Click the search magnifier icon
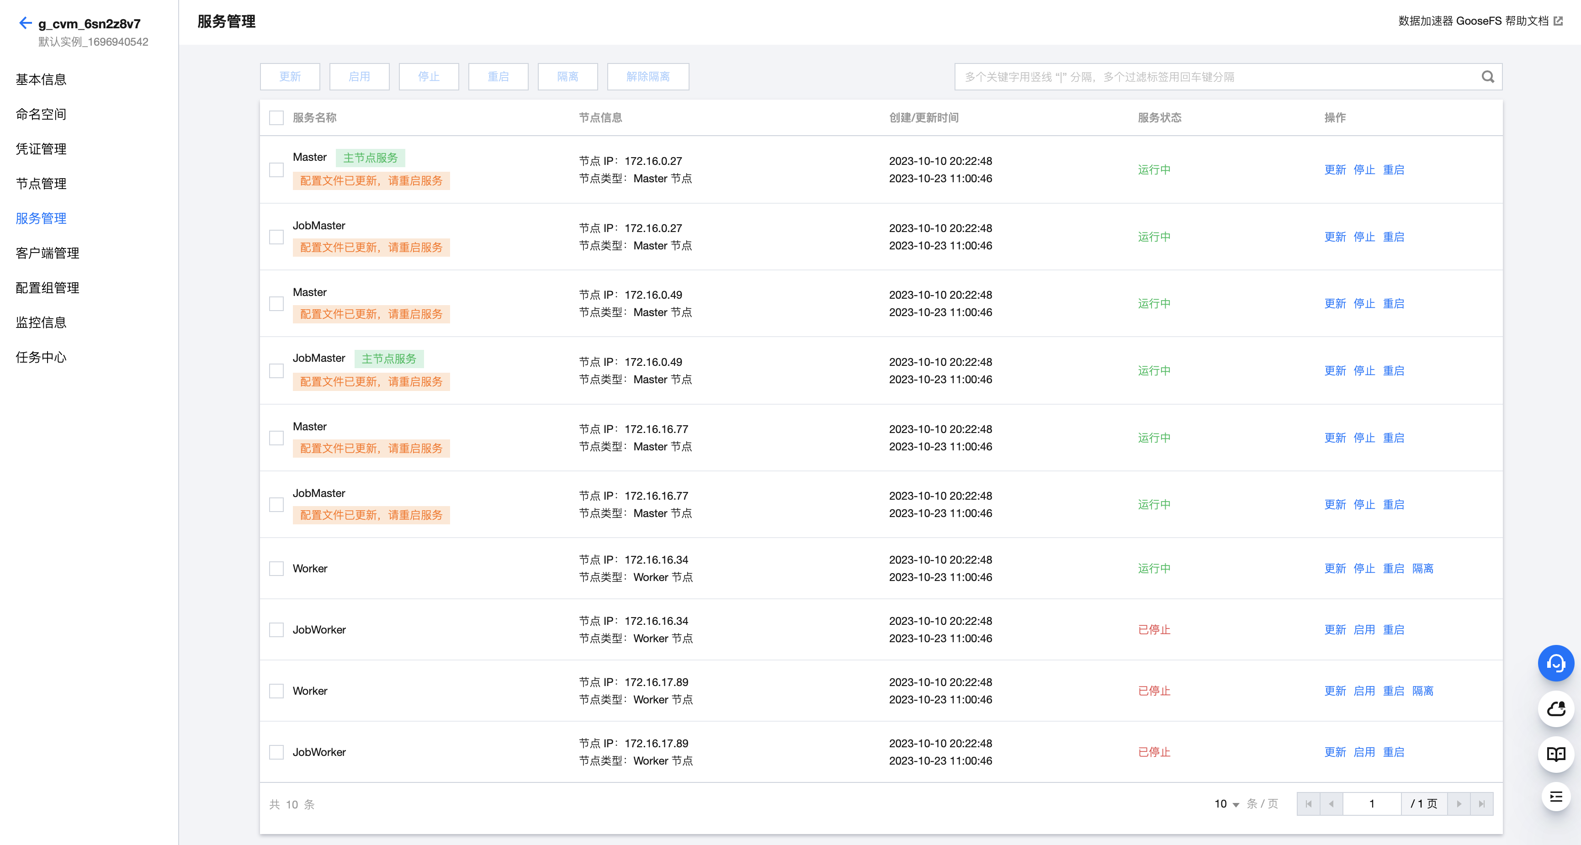 (x=1487, y=77)
